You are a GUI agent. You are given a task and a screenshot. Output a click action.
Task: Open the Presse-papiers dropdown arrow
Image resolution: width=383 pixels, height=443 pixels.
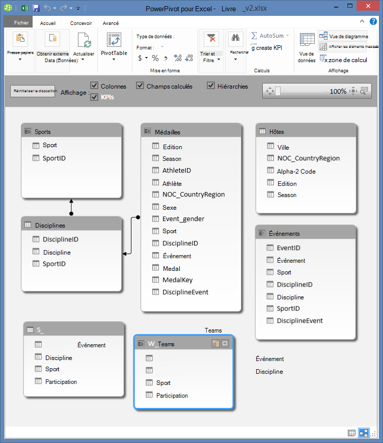click(x=20, y=60)
